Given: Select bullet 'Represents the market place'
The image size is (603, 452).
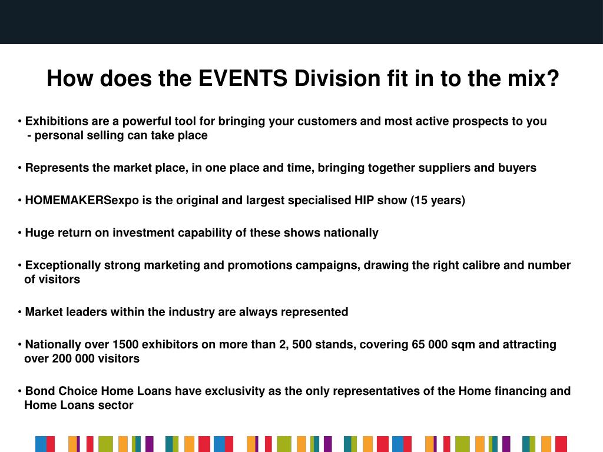Looking at the screenshot, I should [x=277, y=168].
